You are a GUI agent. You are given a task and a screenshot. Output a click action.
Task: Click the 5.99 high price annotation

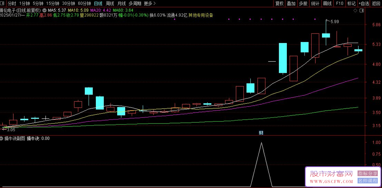335,21
